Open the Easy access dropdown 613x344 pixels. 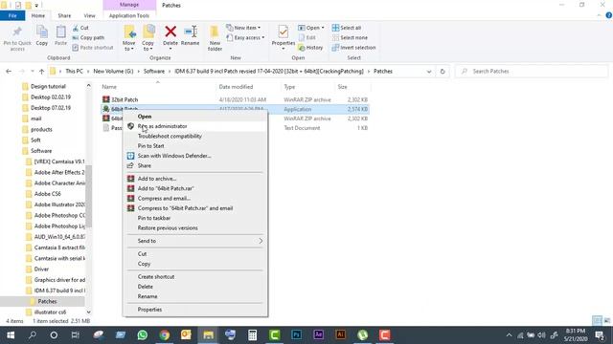click(x=245, y=38)
